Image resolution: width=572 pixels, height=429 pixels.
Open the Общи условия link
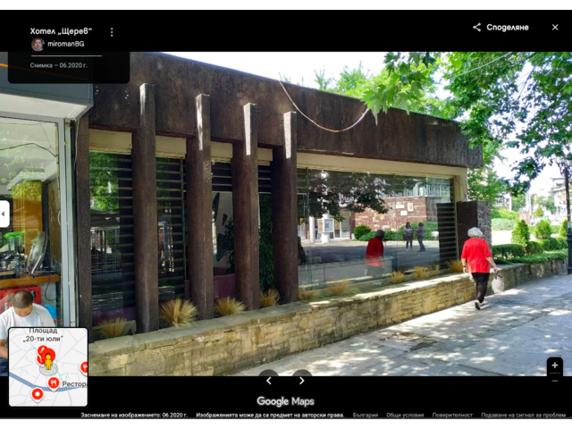point(405,415)
